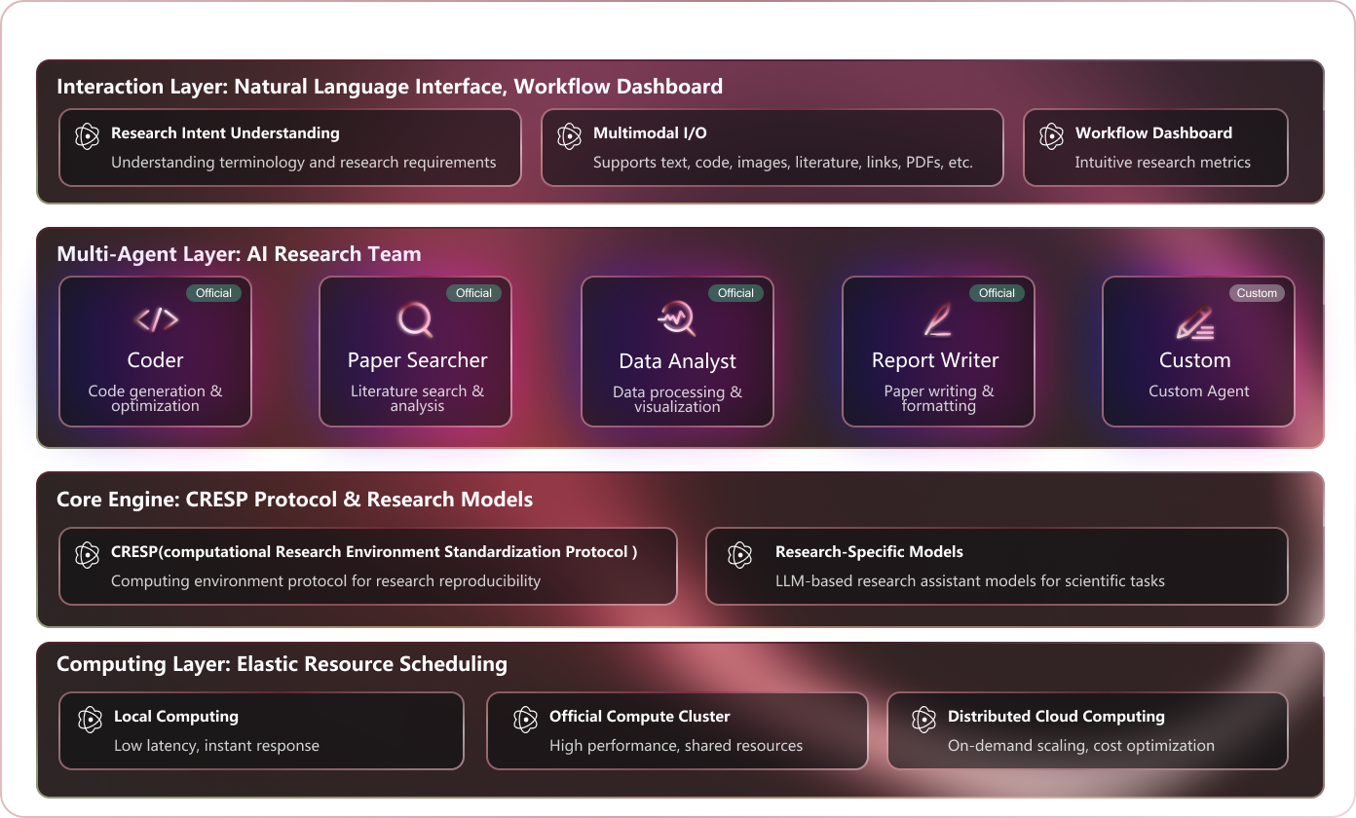Click the Paper Searcher magnifier icon

(x=415, y=318)
